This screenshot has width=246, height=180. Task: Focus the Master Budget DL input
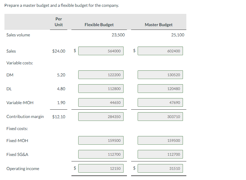(160, 89)
